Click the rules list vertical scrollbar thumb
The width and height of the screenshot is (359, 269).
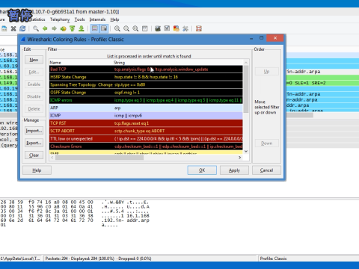coord(246,89)
